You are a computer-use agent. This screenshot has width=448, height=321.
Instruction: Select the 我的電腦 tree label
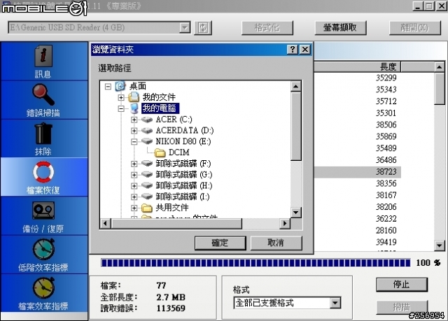coord(160,108)
